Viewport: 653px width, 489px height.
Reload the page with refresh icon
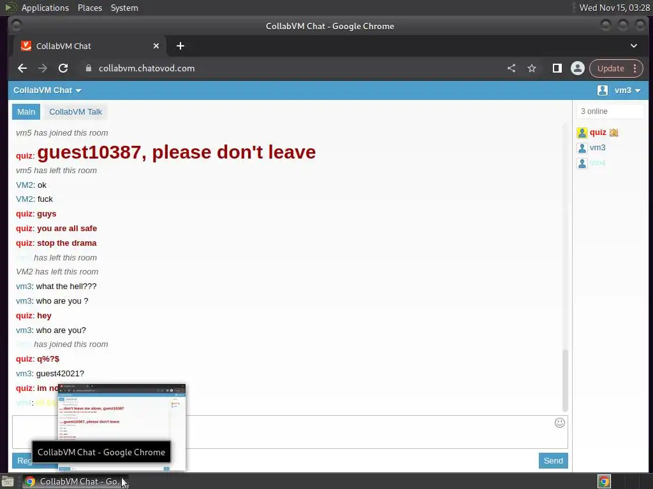[x=63, y=68]
